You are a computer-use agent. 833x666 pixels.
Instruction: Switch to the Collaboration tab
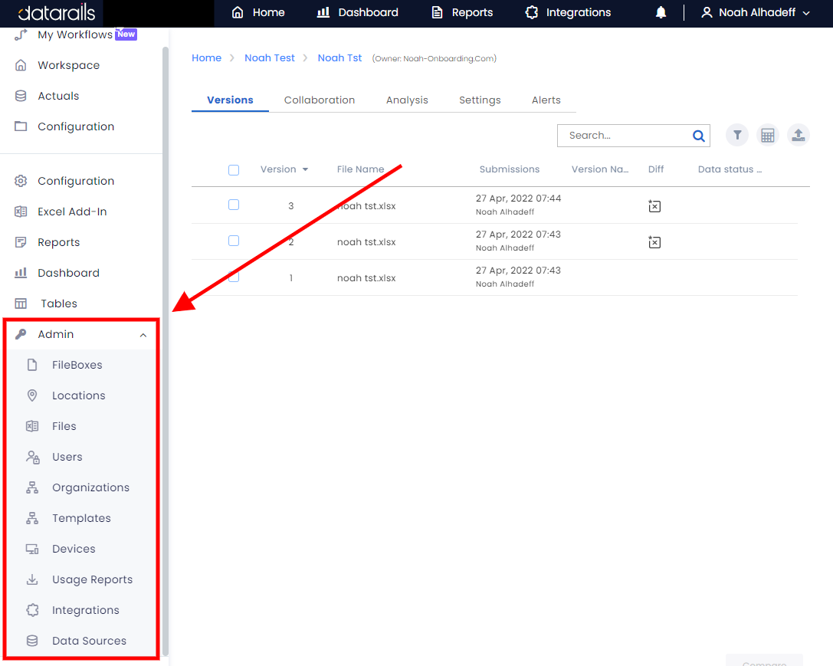click(x=320, y=100)
